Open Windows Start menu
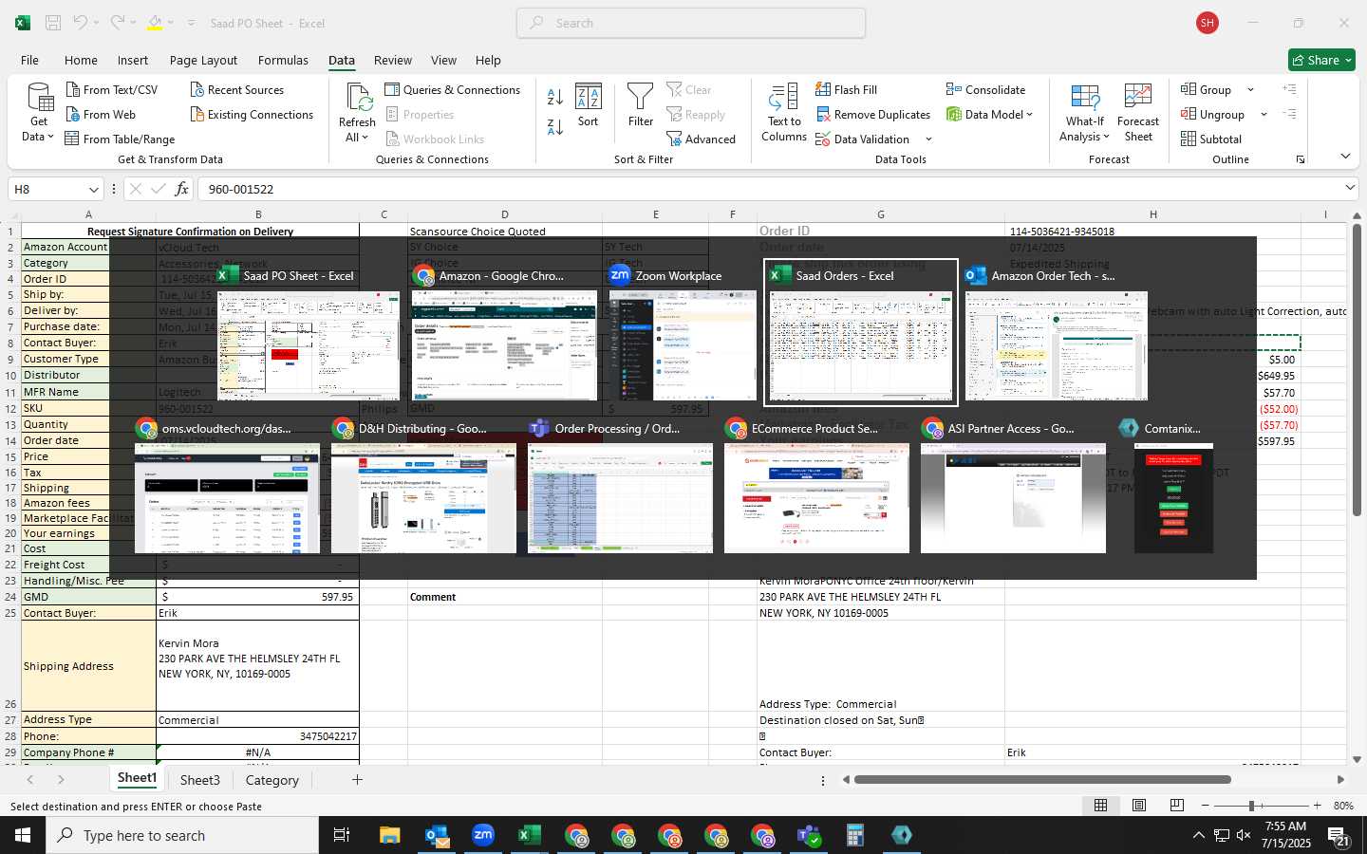 23,835
